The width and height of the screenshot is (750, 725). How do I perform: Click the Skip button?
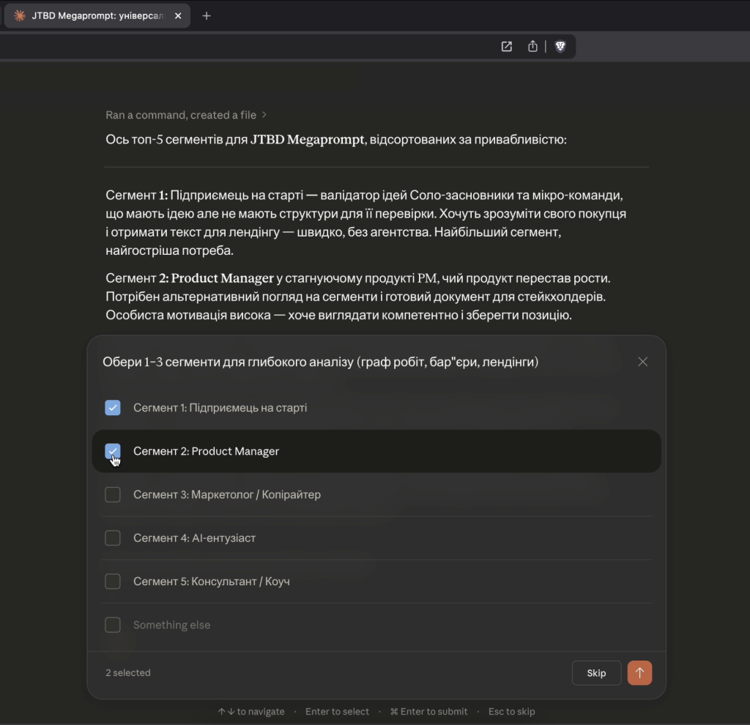pos(596,672)
